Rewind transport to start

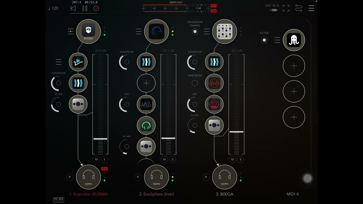coord(73,8)
